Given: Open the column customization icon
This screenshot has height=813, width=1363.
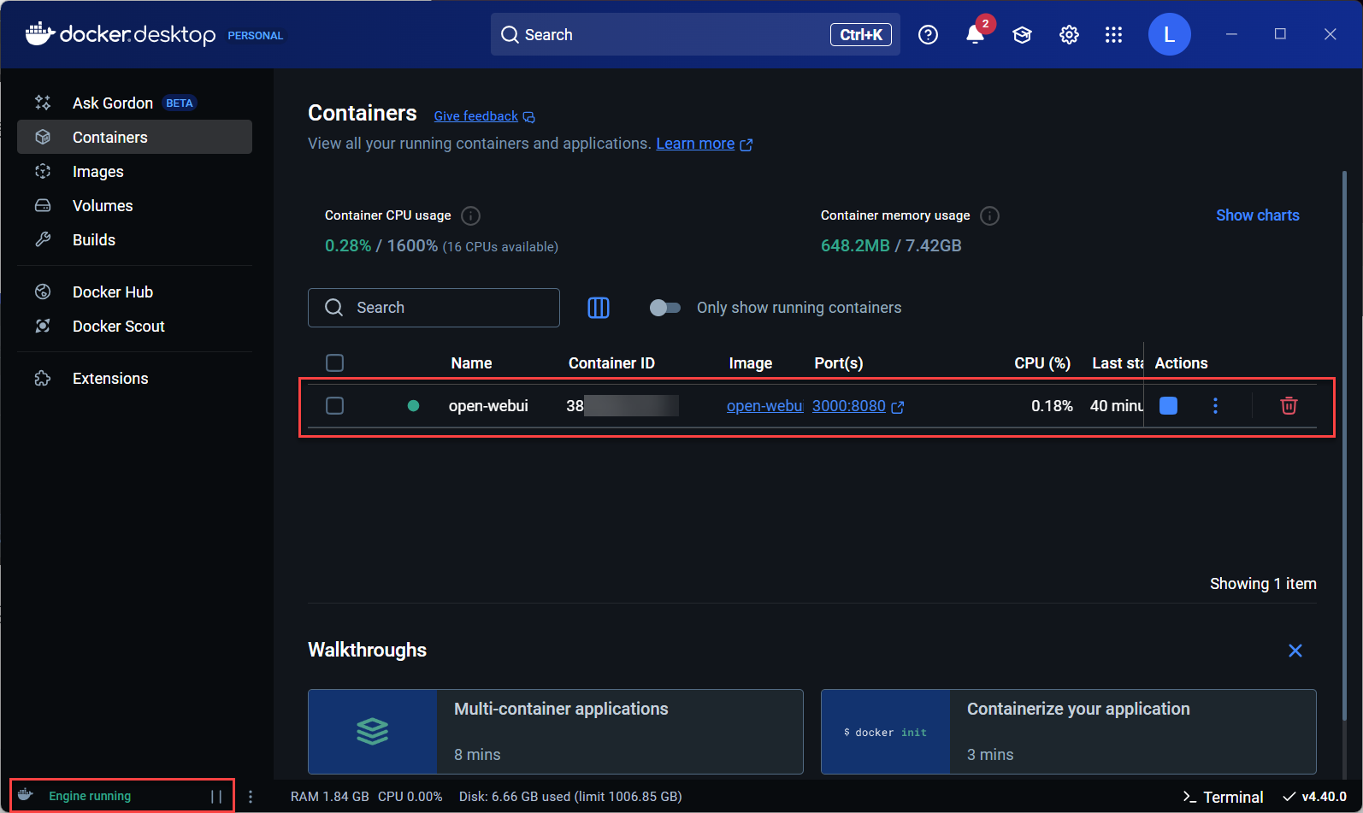Looking at the screenshot, I should click(599, 308).
